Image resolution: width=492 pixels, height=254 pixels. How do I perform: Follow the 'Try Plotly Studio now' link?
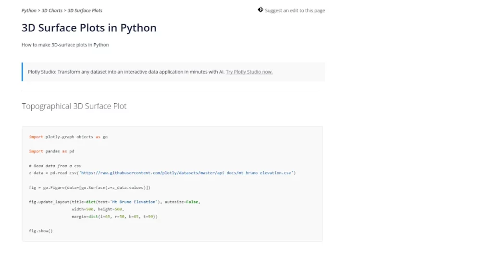pos(249,72)
